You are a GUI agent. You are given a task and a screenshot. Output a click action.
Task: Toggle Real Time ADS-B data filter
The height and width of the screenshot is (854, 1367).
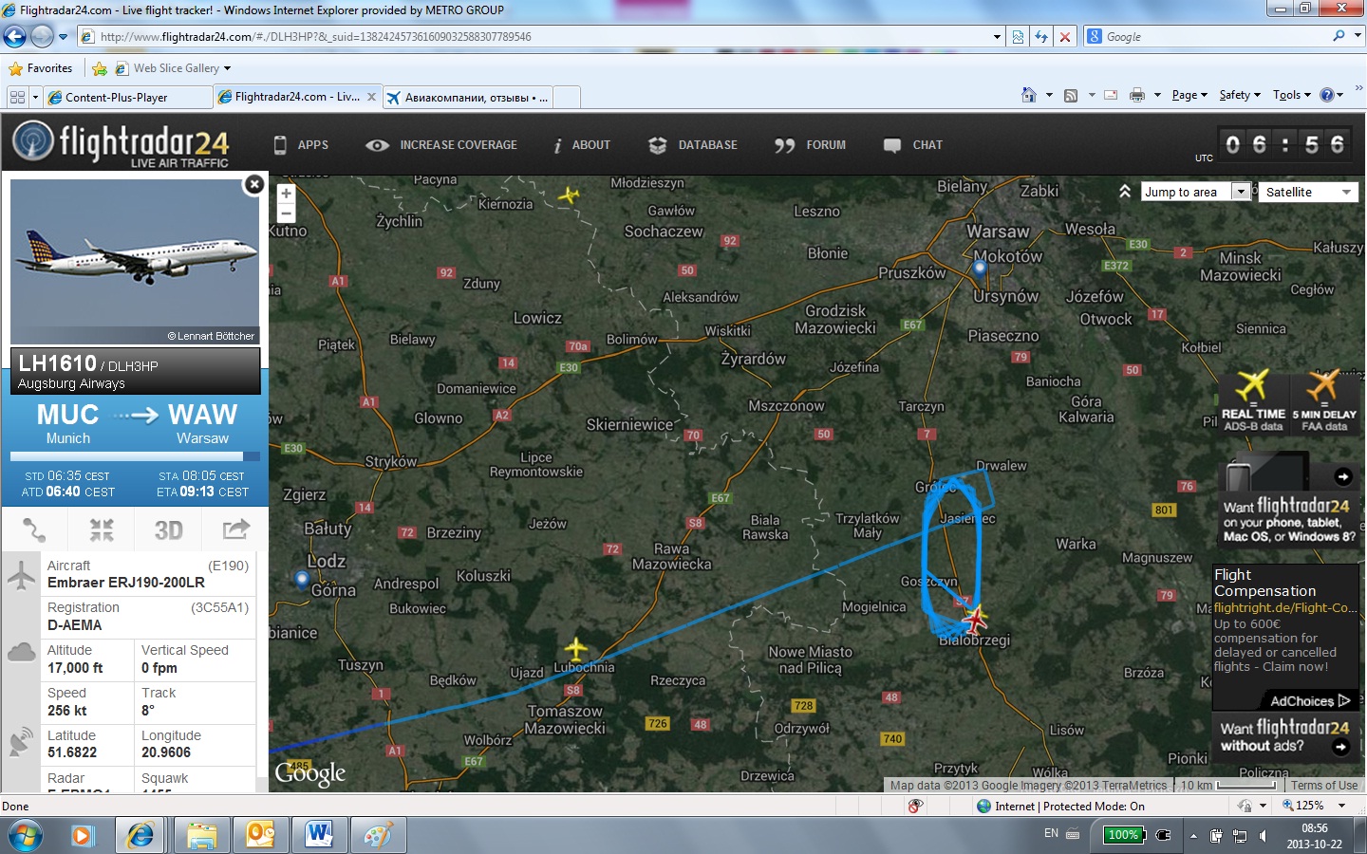(x=1253, y=401)
